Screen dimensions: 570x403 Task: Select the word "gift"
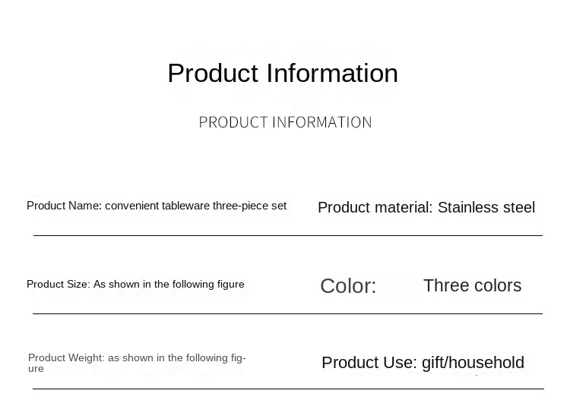435,363
